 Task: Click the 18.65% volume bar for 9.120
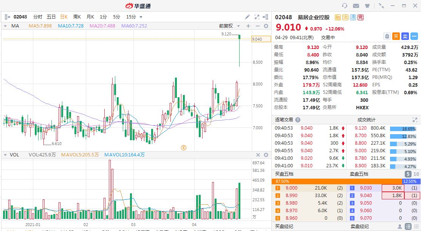coord(403,129)
